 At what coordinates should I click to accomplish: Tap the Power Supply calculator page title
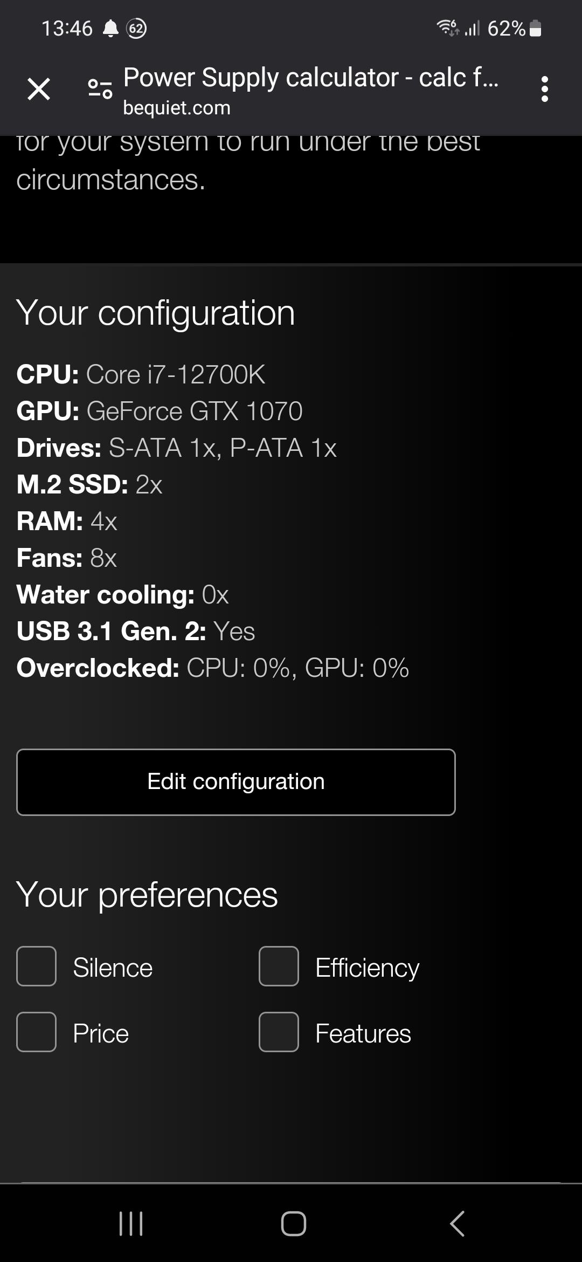click(311, 78)
